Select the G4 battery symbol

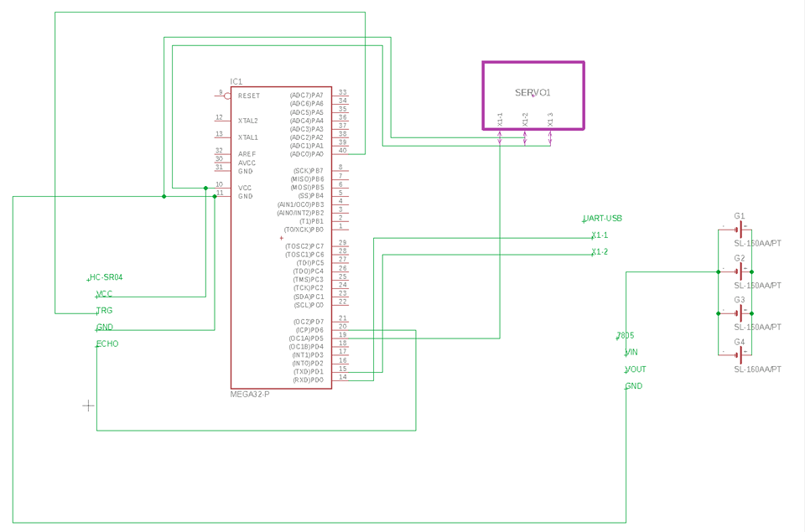pyautogui.click(x=740, y=354)
